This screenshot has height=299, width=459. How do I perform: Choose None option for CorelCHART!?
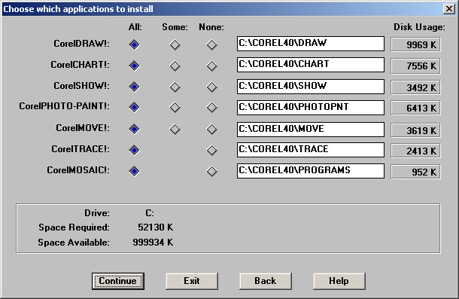tap(211, 66)
